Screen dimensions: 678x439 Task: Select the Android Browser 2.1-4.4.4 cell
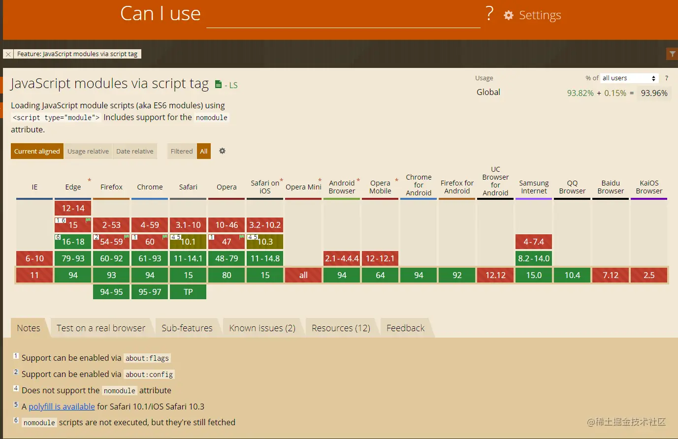[342, 258]
